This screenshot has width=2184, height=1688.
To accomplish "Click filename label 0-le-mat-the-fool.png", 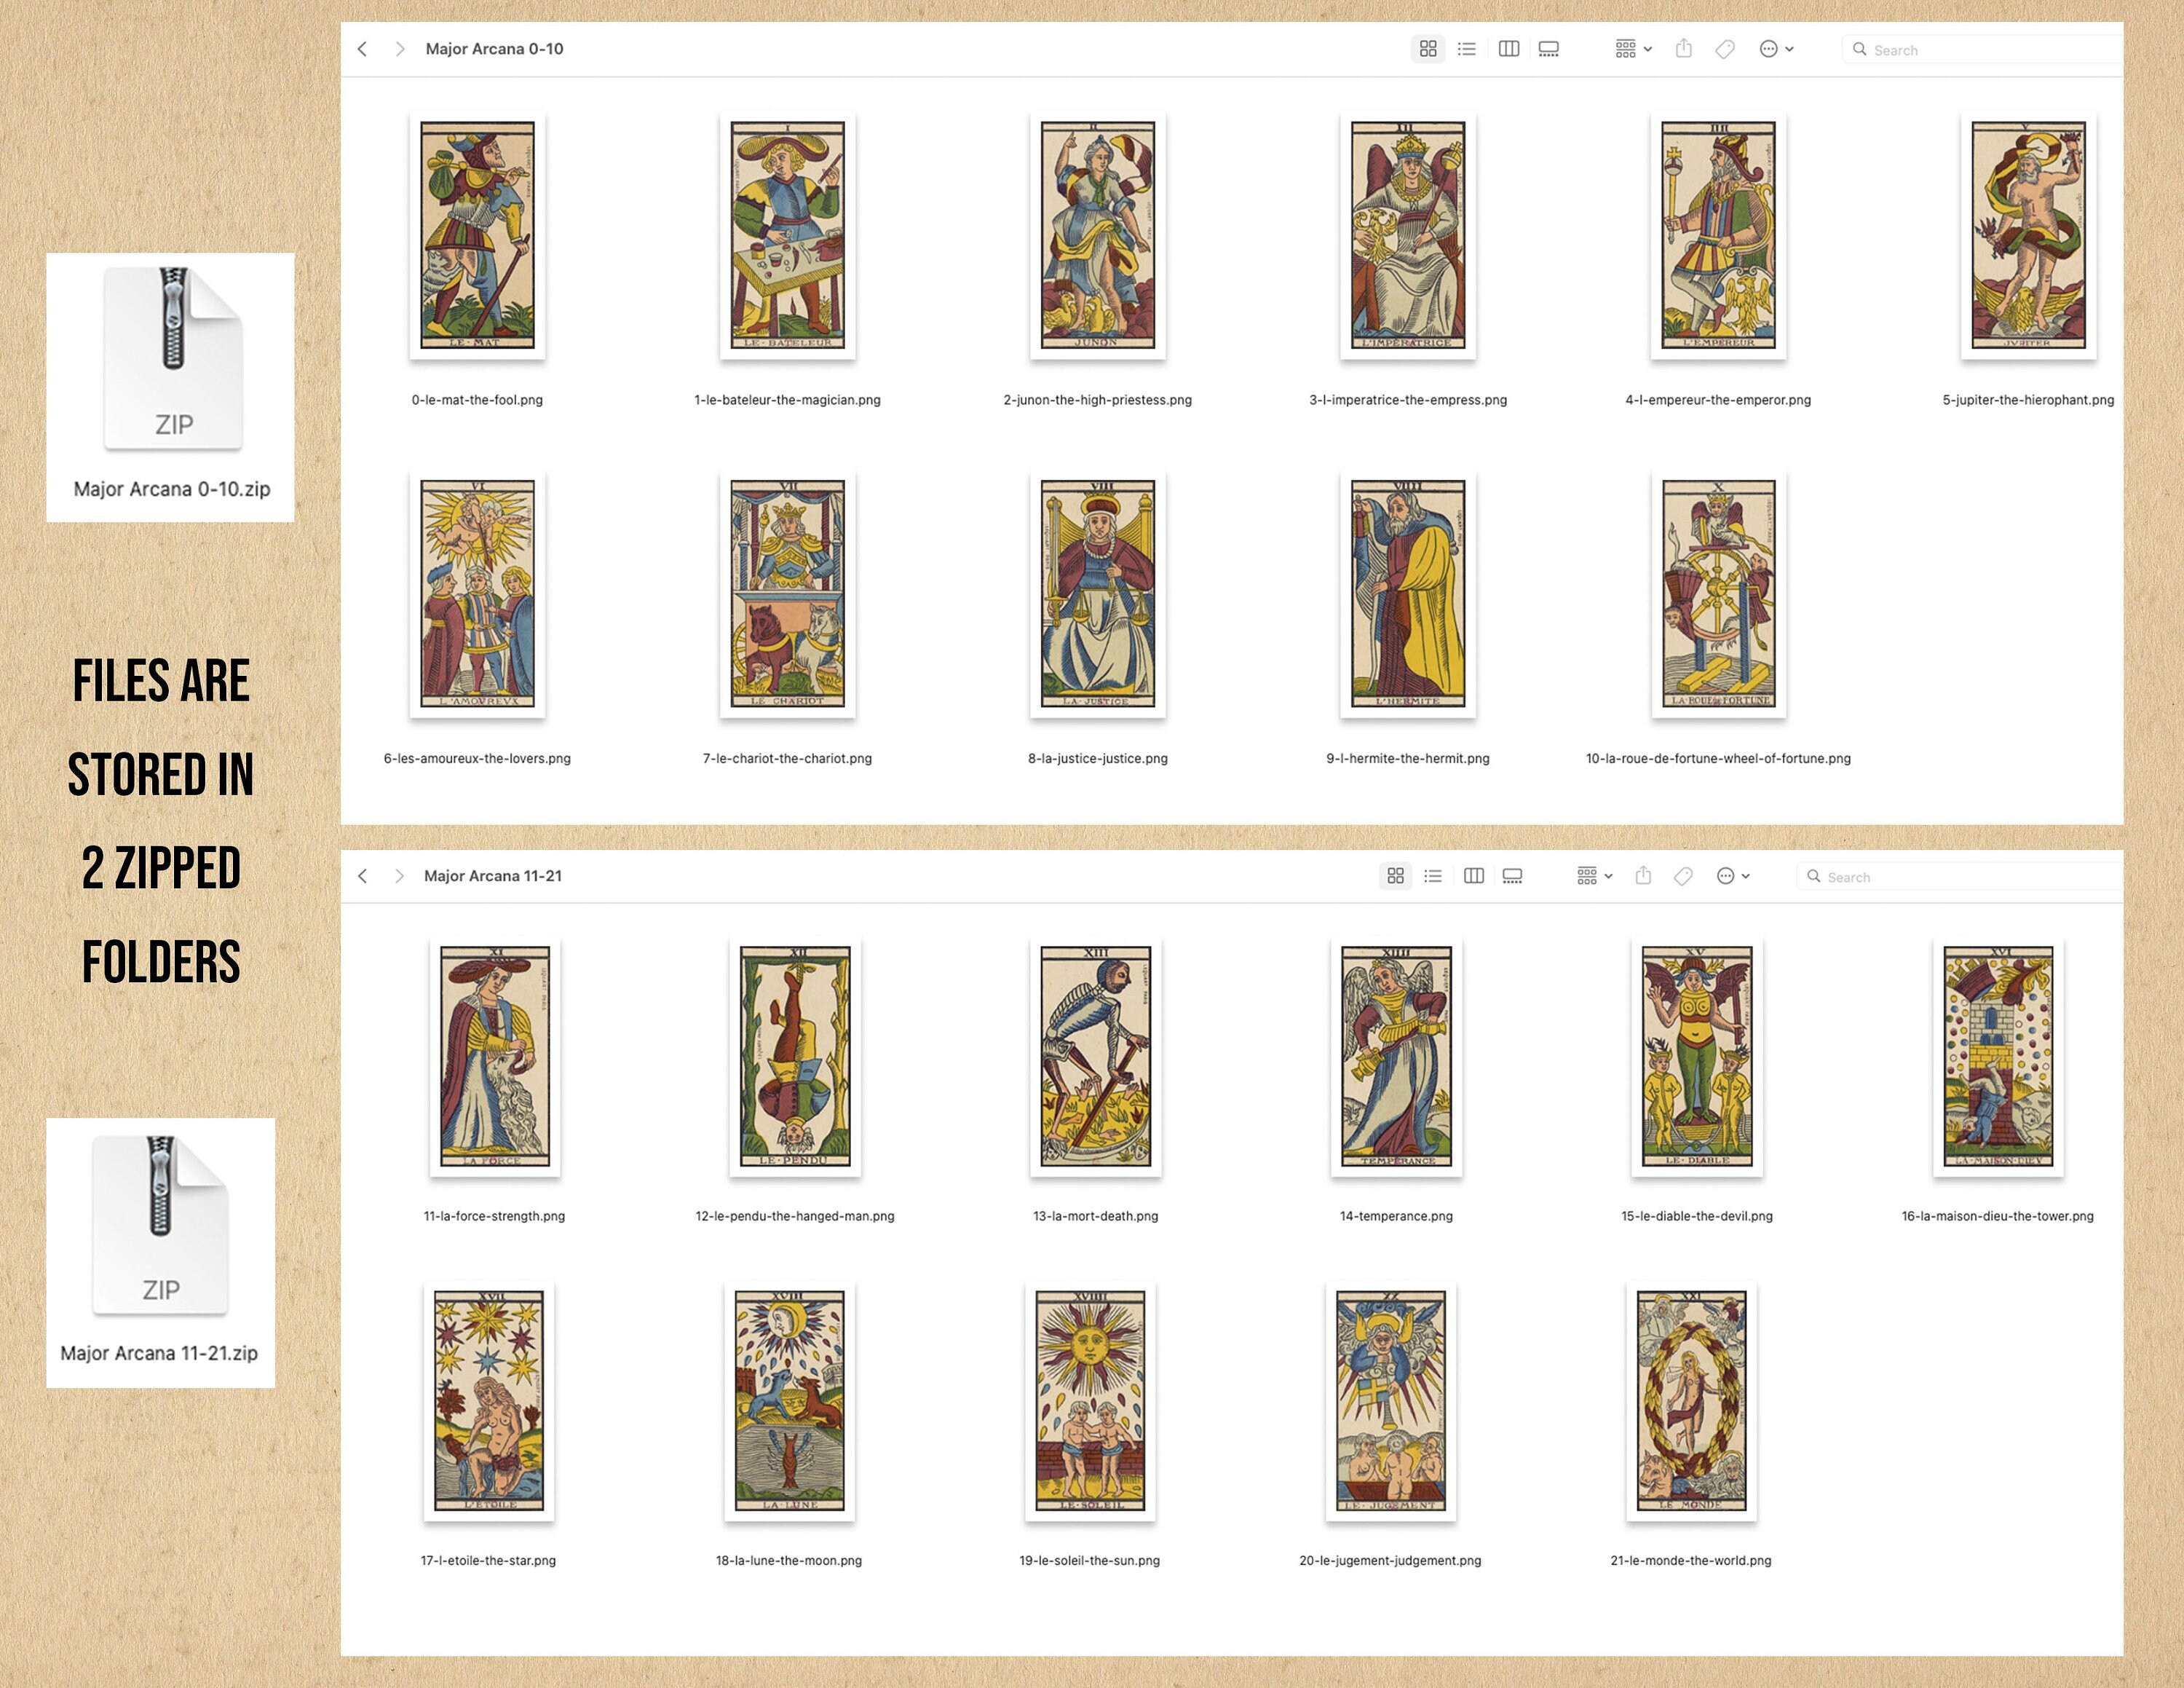I will point(477,400).
